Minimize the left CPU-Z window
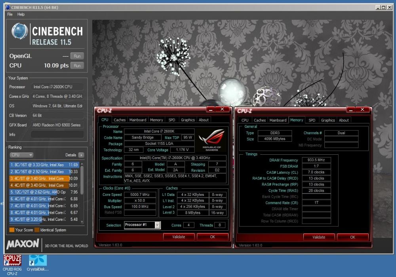396x277 pixels. 211,109
